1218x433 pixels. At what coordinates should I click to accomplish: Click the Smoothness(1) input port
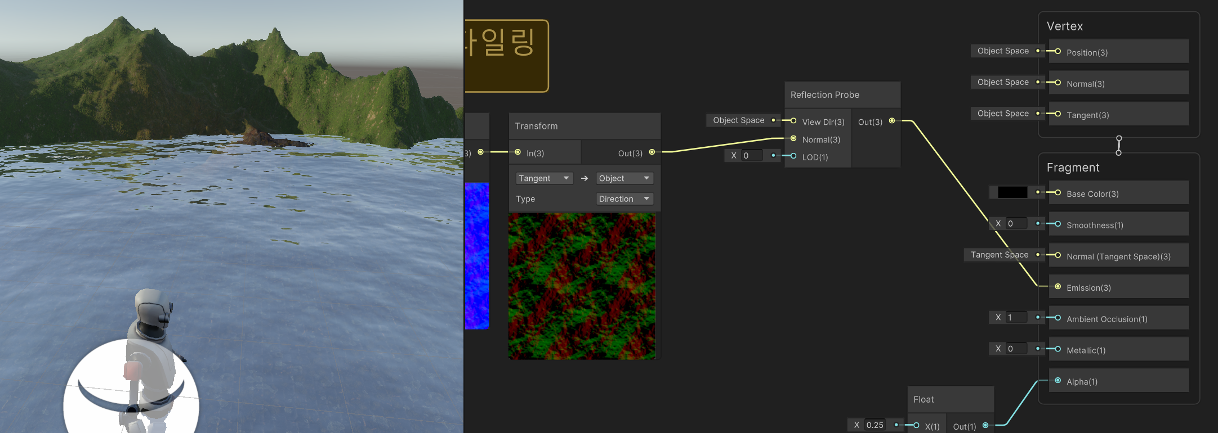pyautogui.click(x=1058, y=224)
